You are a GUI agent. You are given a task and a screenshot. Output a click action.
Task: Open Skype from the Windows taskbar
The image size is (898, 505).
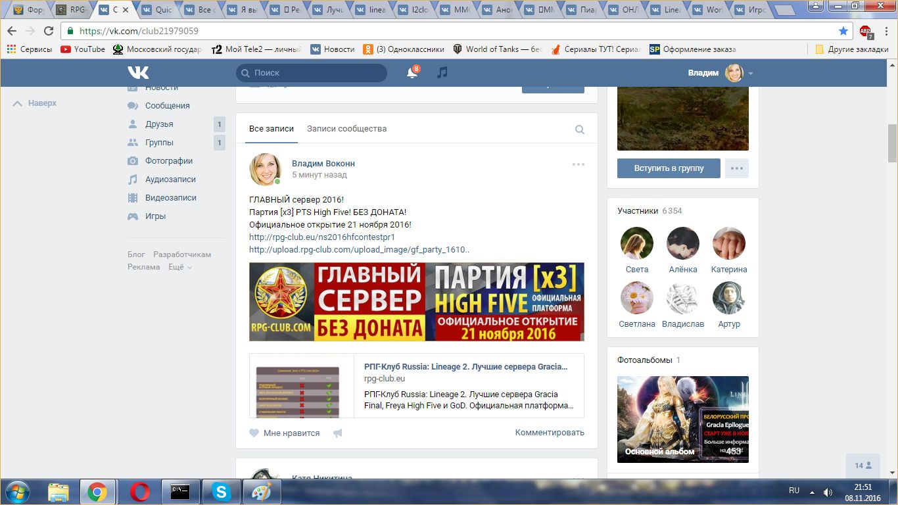221,492
